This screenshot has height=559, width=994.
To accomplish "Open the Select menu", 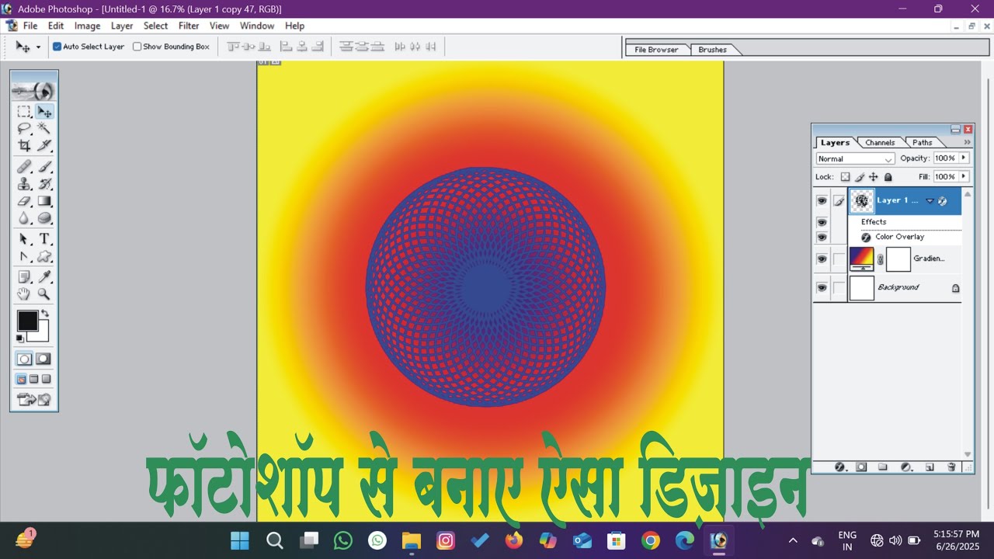I will (155, 26).
